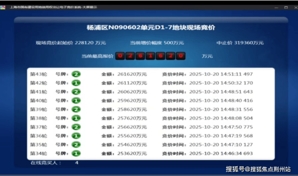
Task: Click the 中止价 319360万元 label
Action: click(239, 43)
